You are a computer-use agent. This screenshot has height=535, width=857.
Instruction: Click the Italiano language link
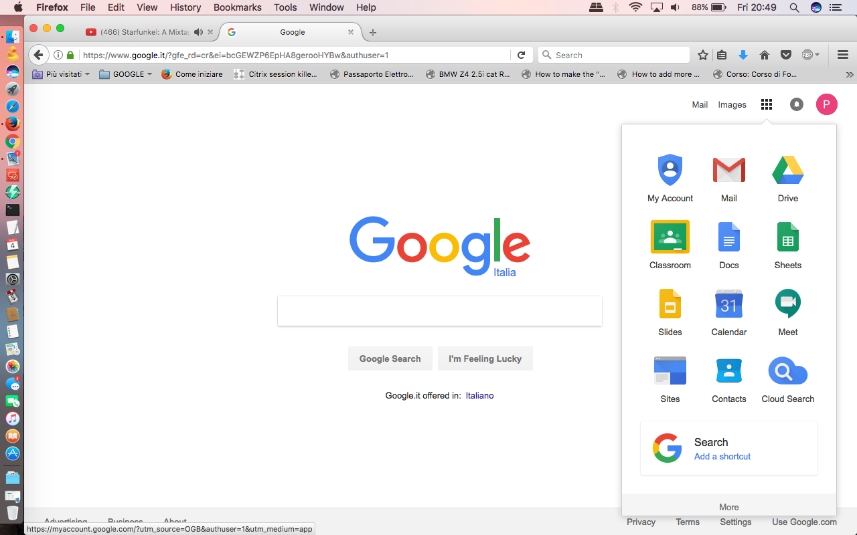click(x=479, y=395)
